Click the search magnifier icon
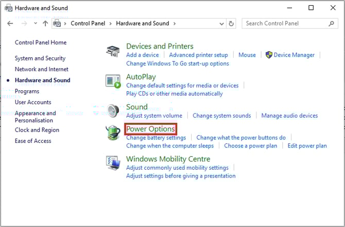The image size is (345, 227). [331, 24]
